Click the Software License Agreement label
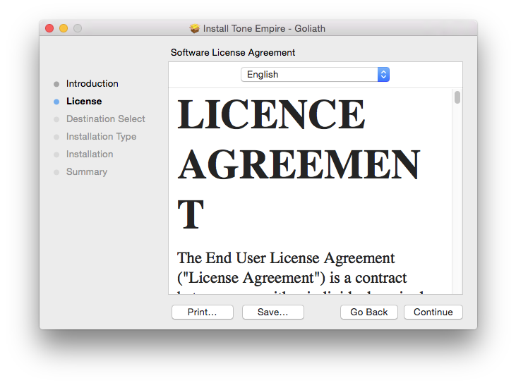Screen dimensions: 516x383 tap(233, 52)
